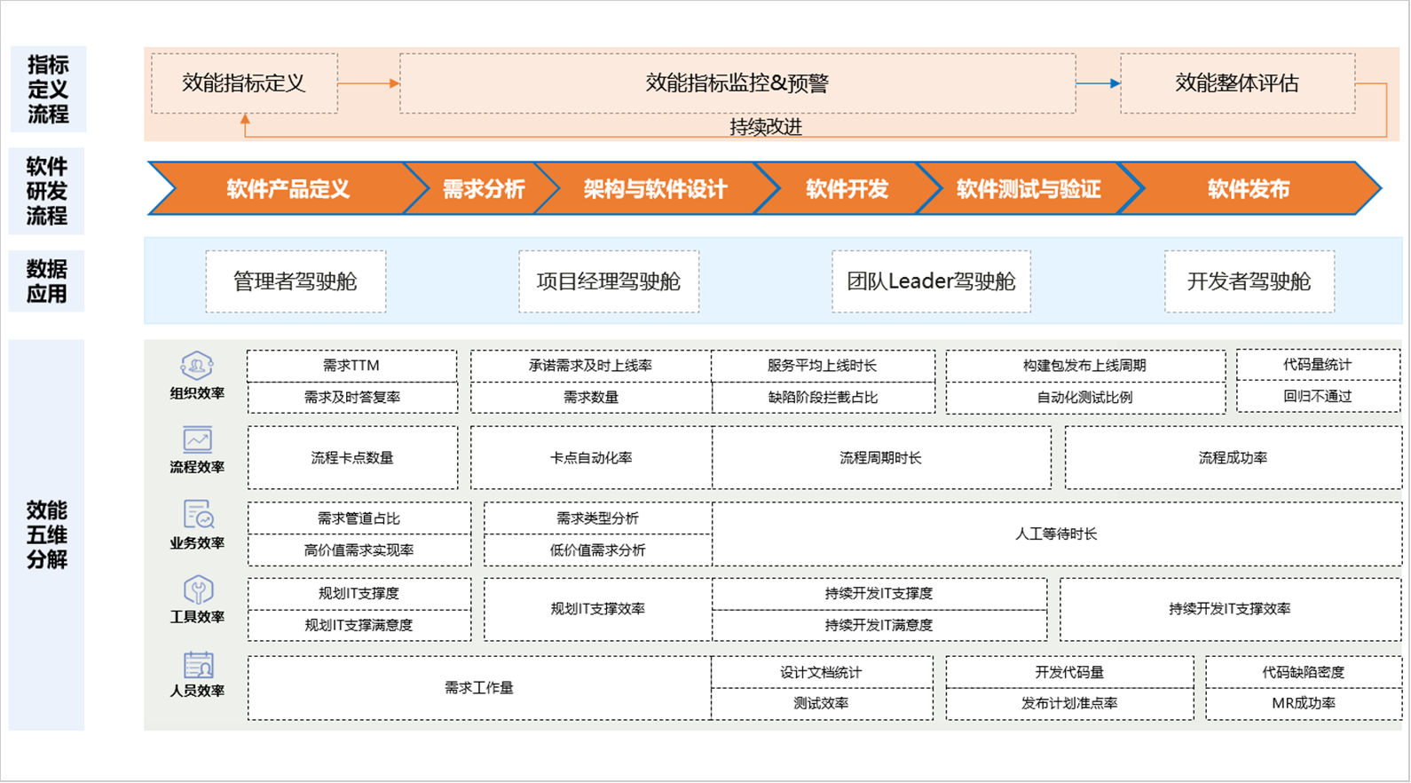Select the 需求TTM metric cell
This screenshot has height=783, width=1411.
click(x=351, y=366)
